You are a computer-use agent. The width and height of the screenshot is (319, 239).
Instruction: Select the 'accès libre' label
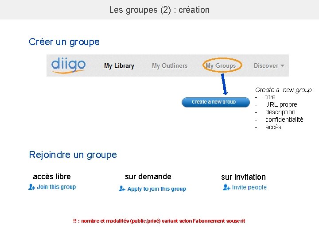(52, 177)
